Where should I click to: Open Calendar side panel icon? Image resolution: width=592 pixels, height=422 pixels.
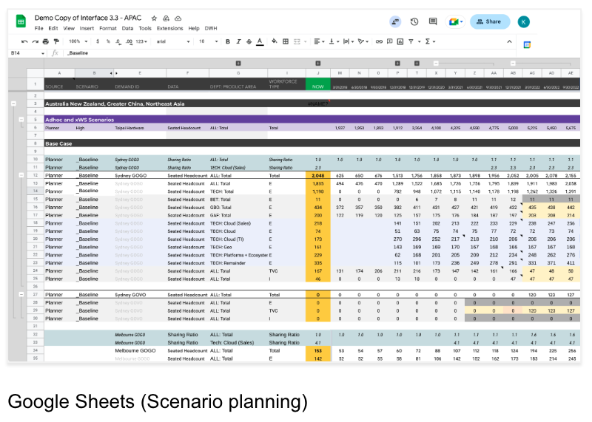click(x=527, y=45)
